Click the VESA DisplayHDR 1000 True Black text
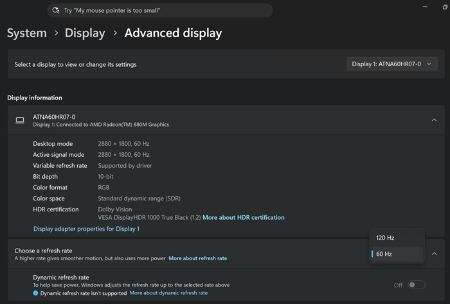 click(149, 217)
